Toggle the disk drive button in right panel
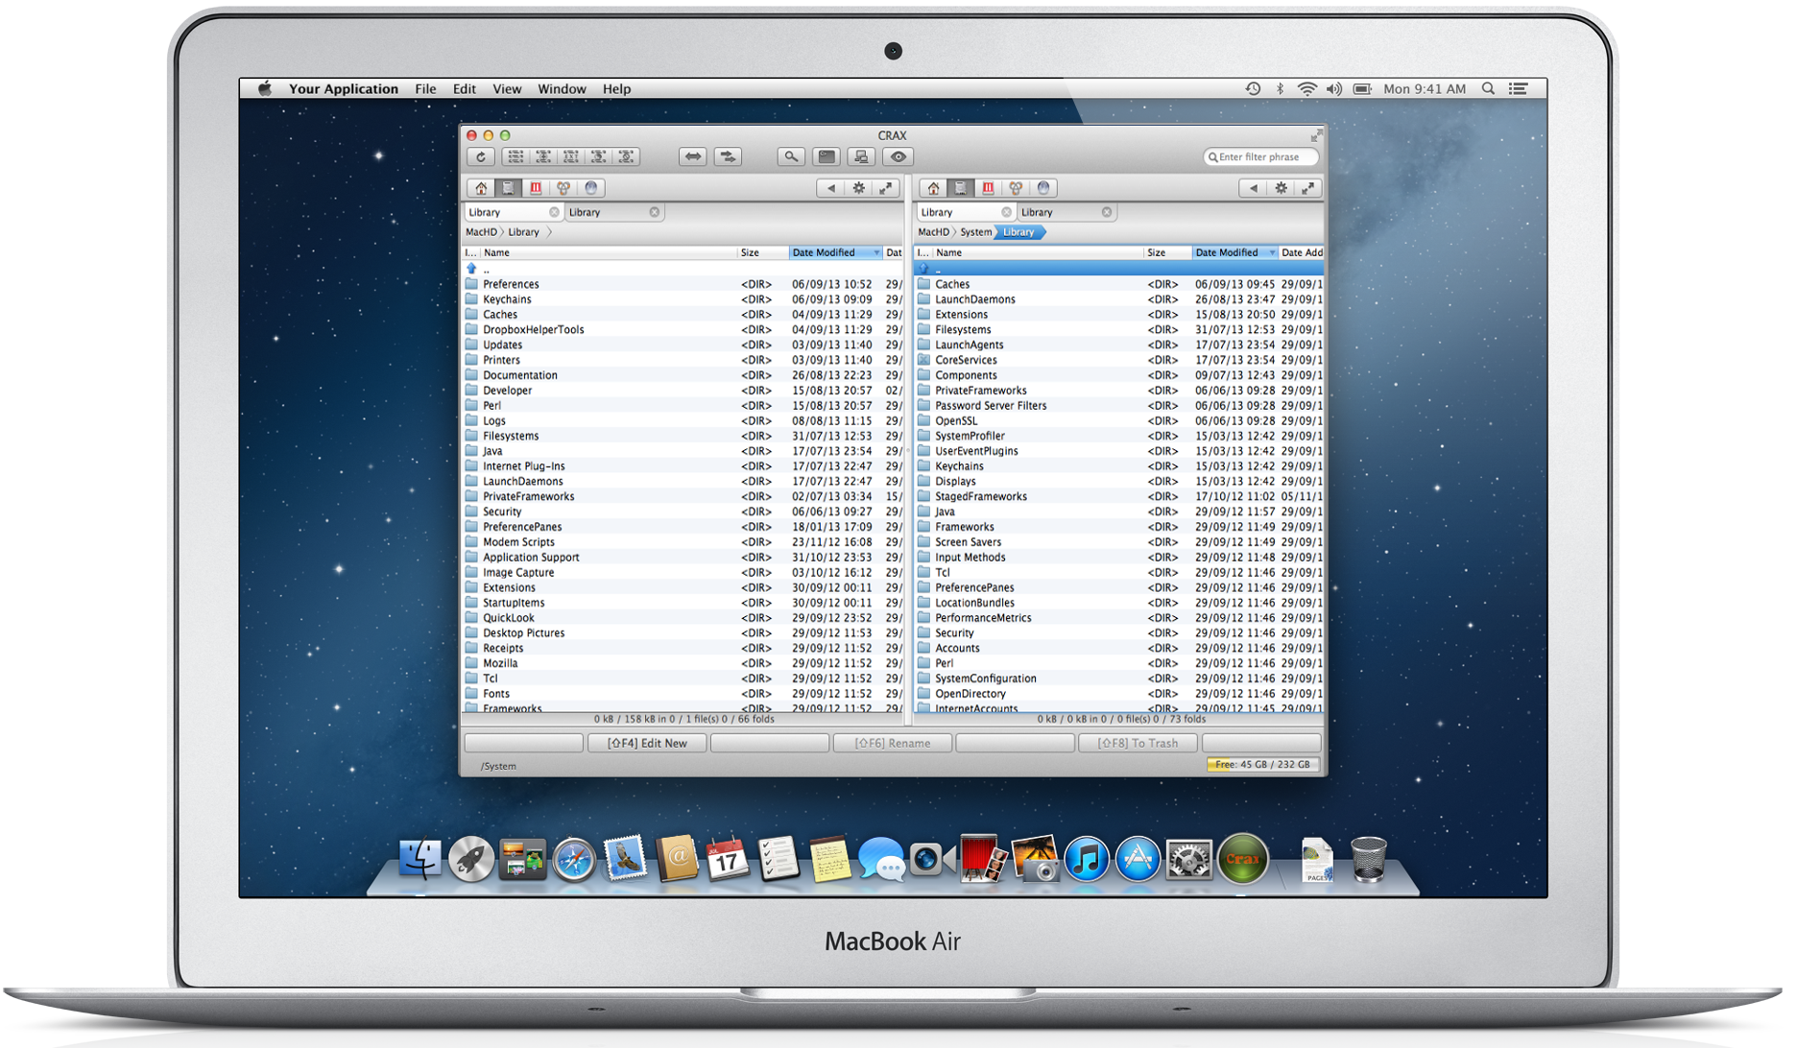 (961, 188)
